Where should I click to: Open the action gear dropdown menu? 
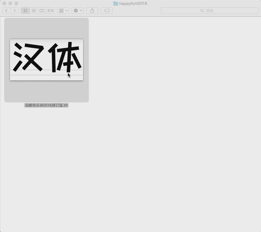(76, 10)
